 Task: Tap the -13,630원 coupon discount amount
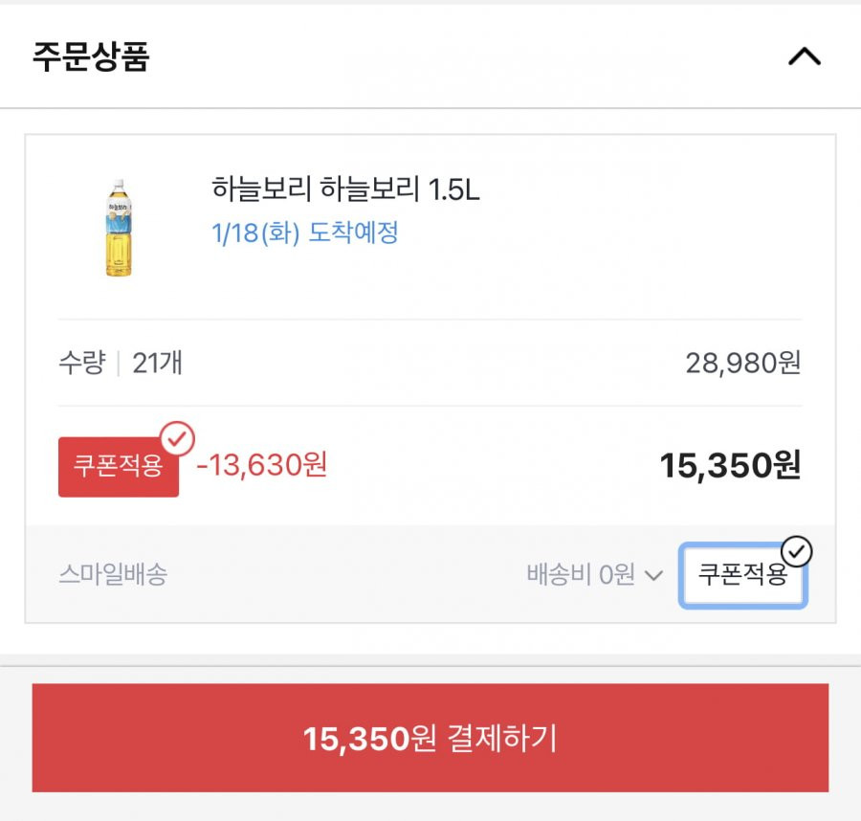tap(262, 465)
